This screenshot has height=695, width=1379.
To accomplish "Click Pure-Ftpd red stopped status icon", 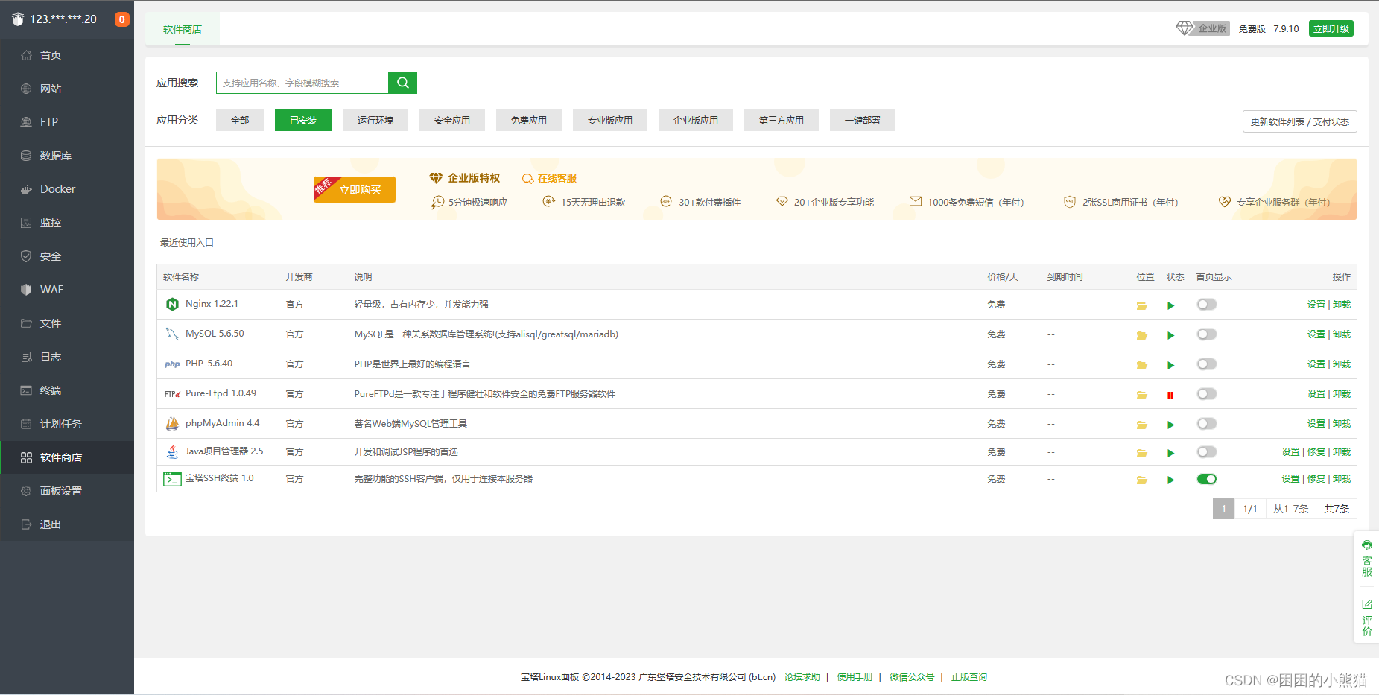I will [x=1170, y=395].
